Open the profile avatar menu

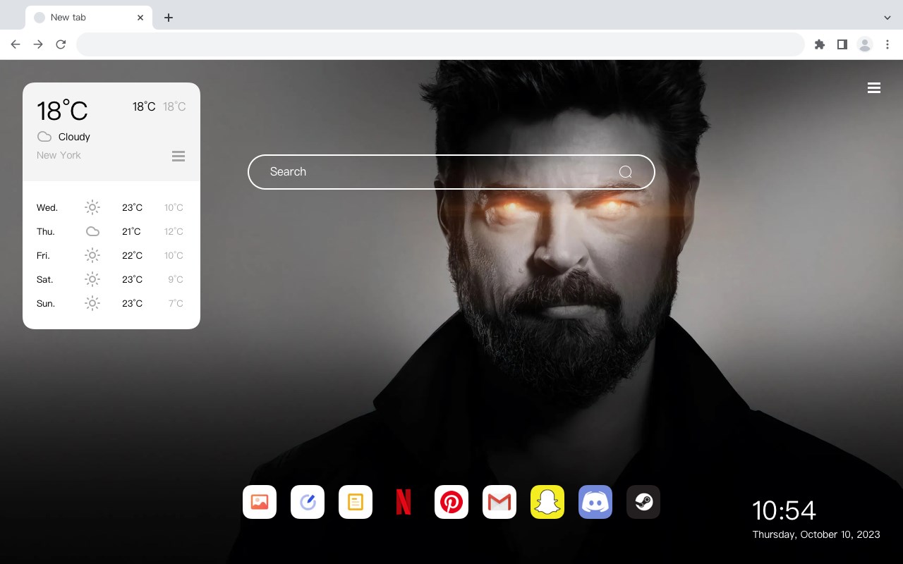tap(865, 44)
